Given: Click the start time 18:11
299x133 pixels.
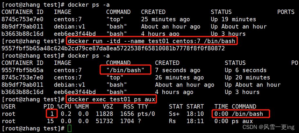Looking at the screenshot, I should [x=195, y=121].
